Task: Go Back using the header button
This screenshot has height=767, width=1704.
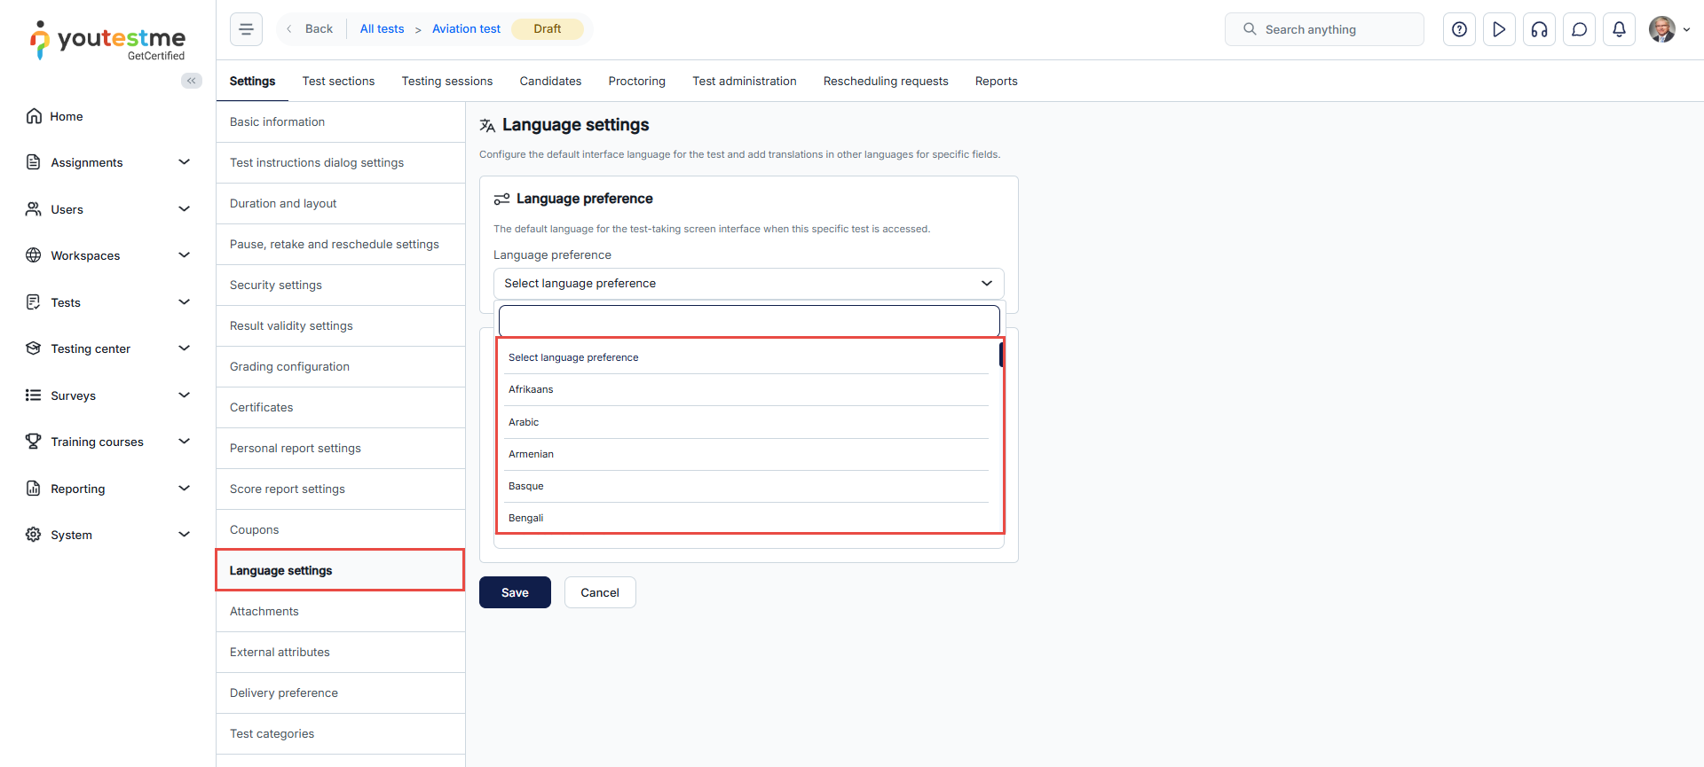Action: 310,29
